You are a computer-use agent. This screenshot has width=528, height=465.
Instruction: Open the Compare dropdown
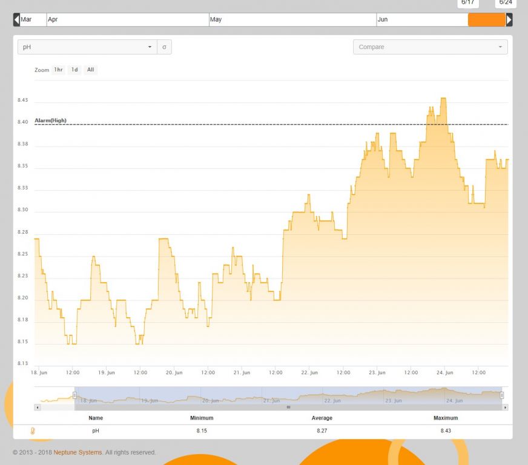(x=430, y=47)
